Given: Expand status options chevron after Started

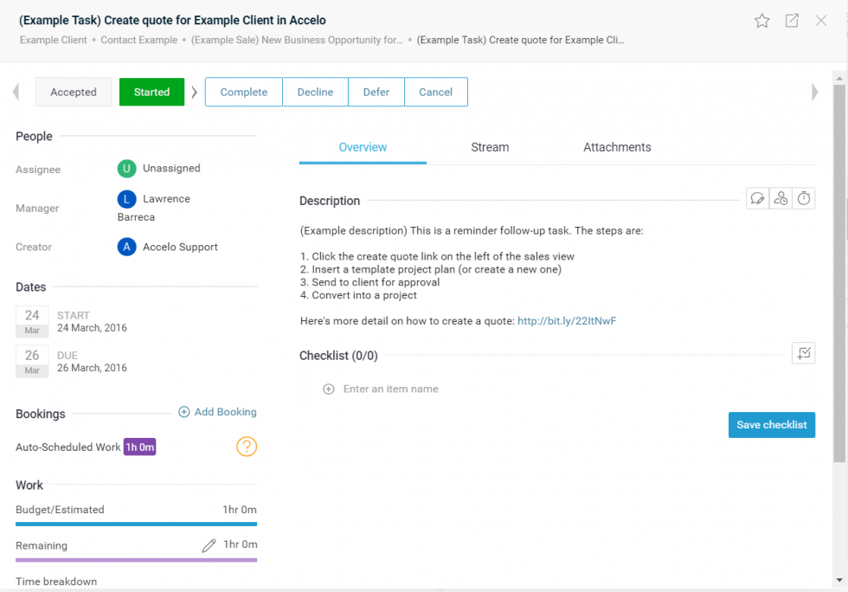Looking at the screenshot, I should pos(195,93).
